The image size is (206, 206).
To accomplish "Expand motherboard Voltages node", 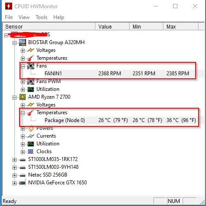I will point(23,51).
